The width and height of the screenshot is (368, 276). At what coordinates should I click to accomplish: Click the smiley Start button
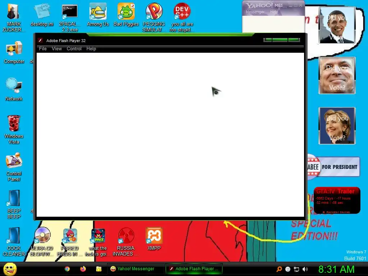tap(10, 269)
